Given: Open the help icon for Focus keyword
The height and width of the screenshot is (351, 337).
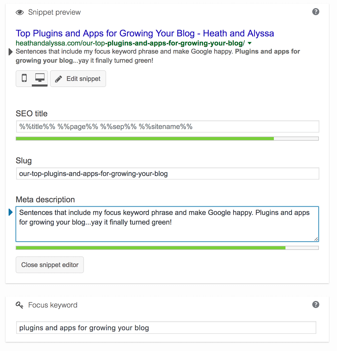Looking at the screenshot, I should tap(316, 304).
